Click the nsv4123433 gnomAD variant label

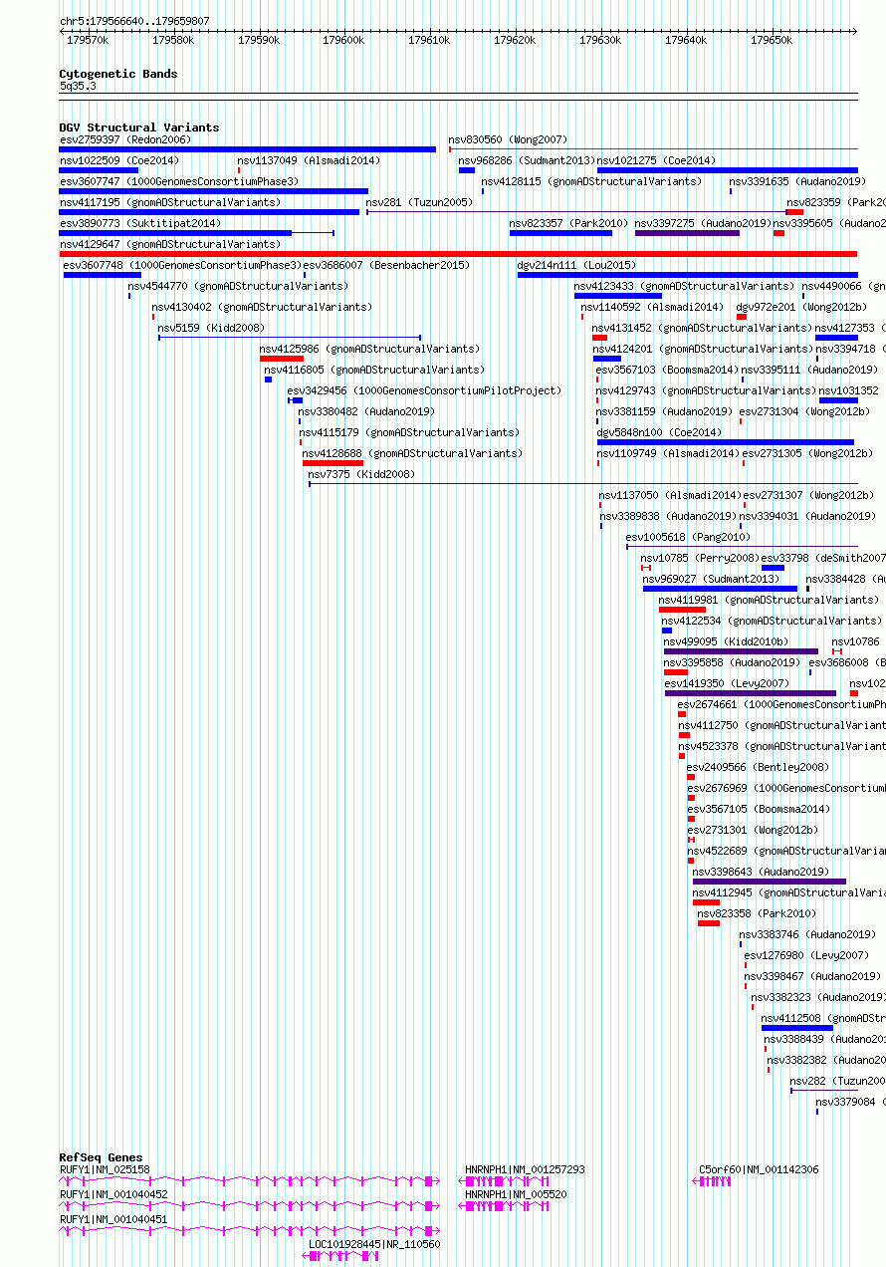684,286
